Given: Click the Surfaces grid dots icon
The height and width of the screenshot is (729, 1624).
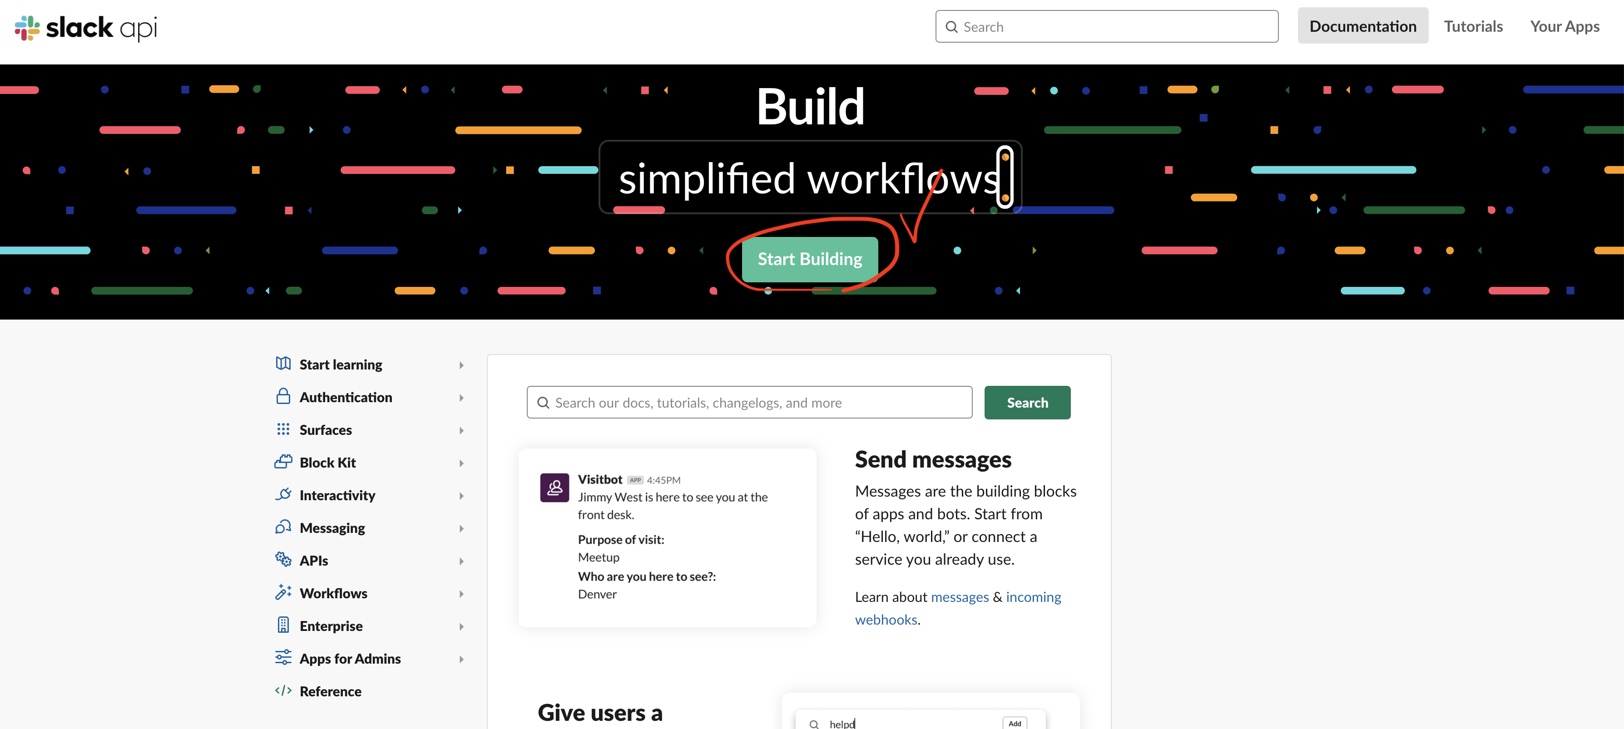Looking at the screenshot, I should coord(283,429).
